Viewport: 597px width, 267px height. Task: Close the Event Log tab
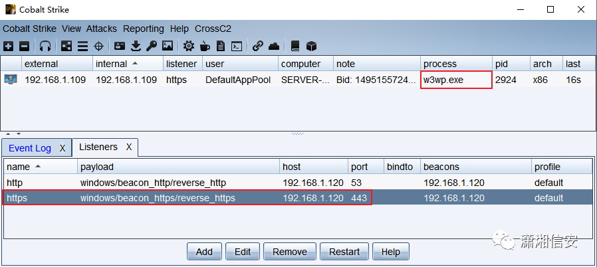pos(62,148)
